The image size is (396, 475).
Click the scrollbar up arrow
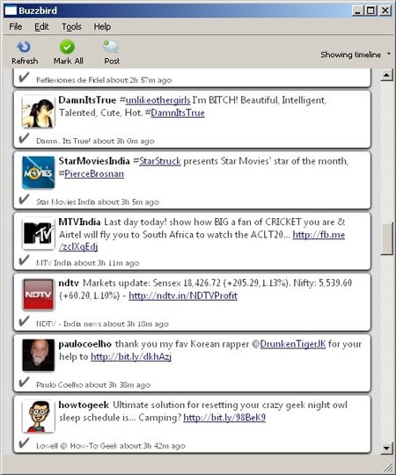[x=386, y=75]
